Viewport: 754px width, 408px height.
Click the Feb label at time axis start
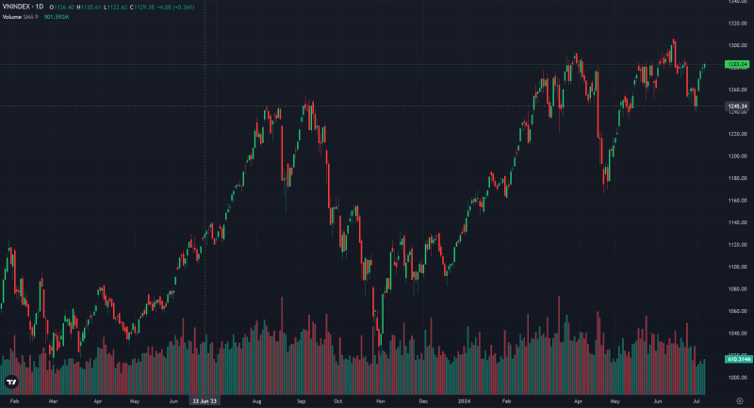(14, 400)
